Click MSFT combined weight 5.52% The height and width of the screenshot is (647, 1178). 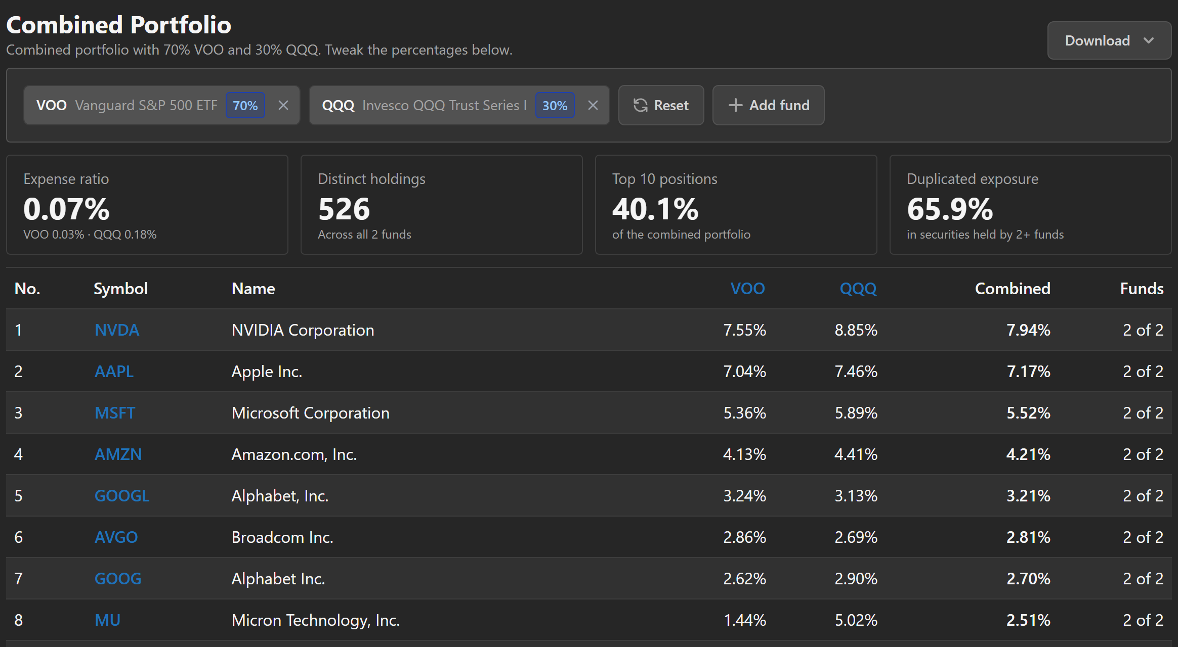coord(1028,413)
